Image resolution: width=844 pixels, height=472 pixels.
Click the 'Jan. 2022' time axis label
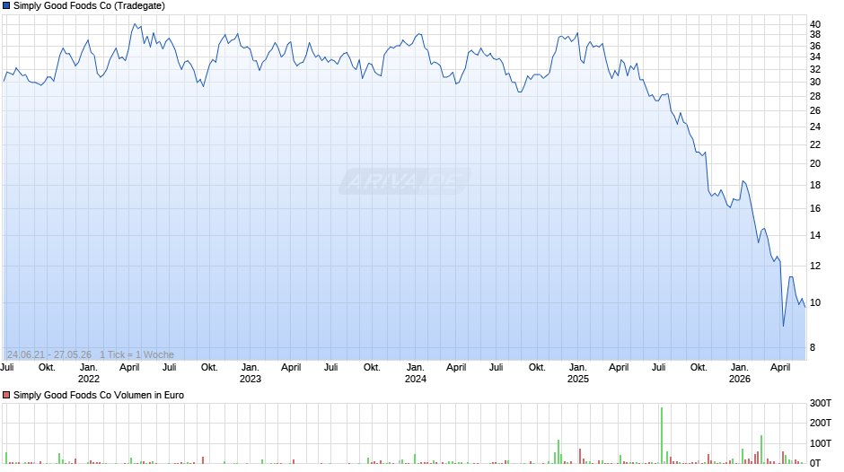pyautogui.click(x=89, y=373)
